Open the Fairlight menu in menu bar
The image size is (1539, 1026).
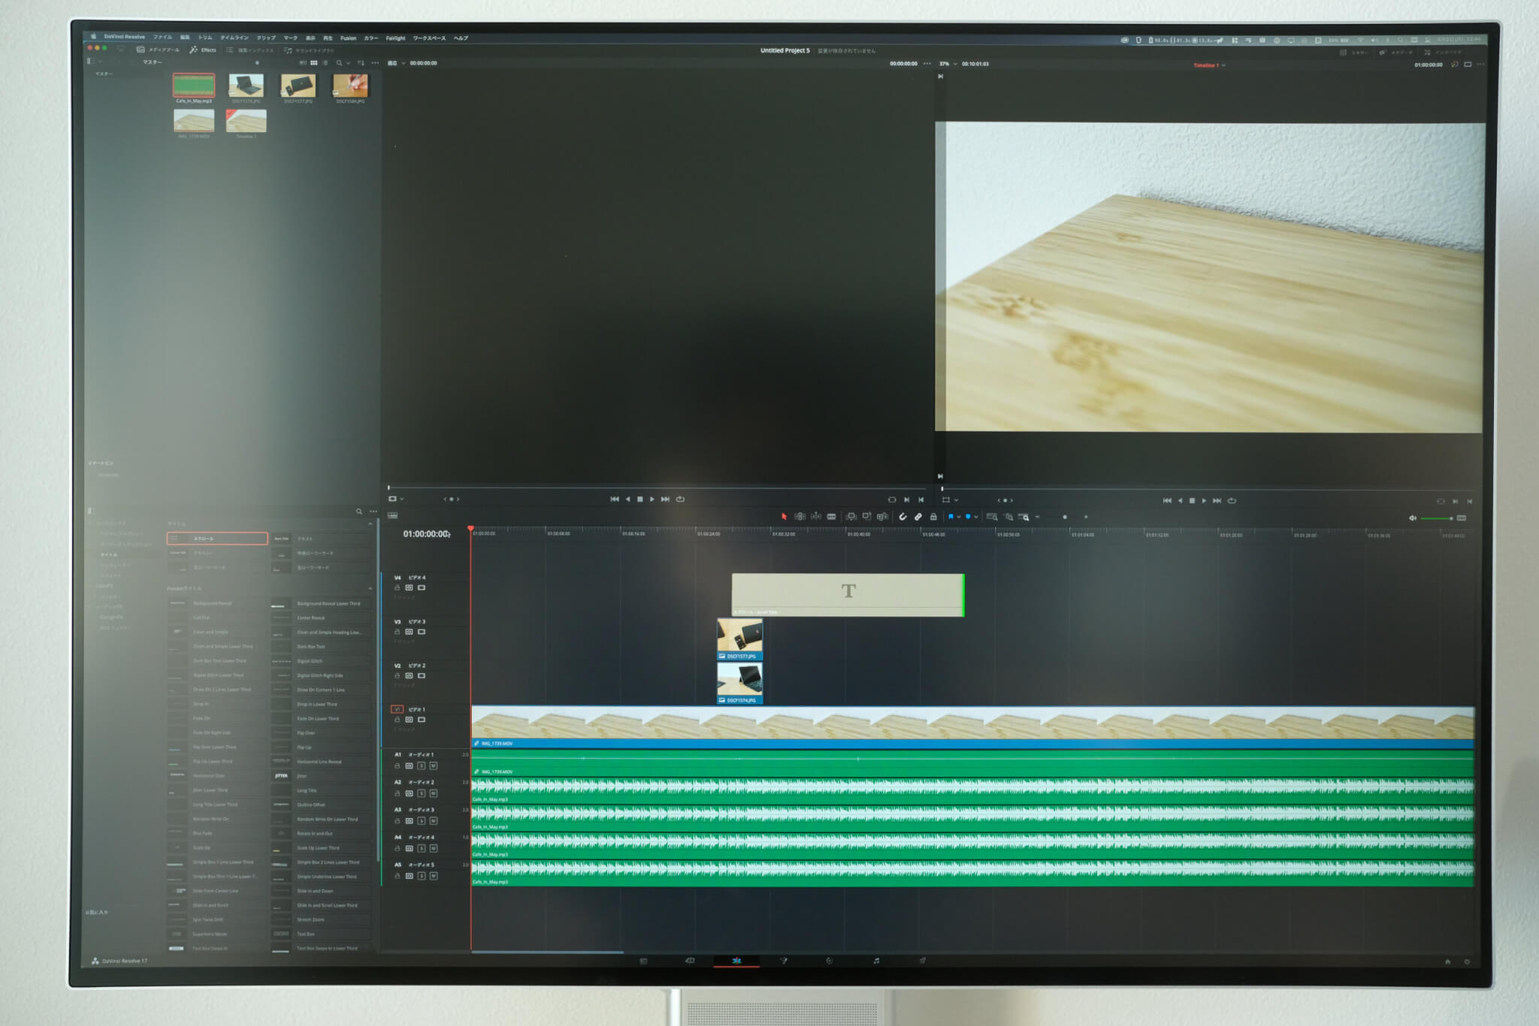pos(395,38)
